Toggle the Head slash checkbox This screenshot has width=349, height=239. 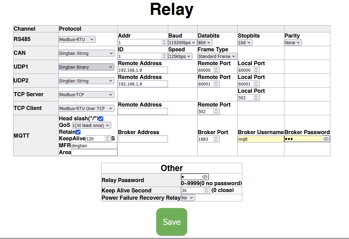(x=101, y=119)
